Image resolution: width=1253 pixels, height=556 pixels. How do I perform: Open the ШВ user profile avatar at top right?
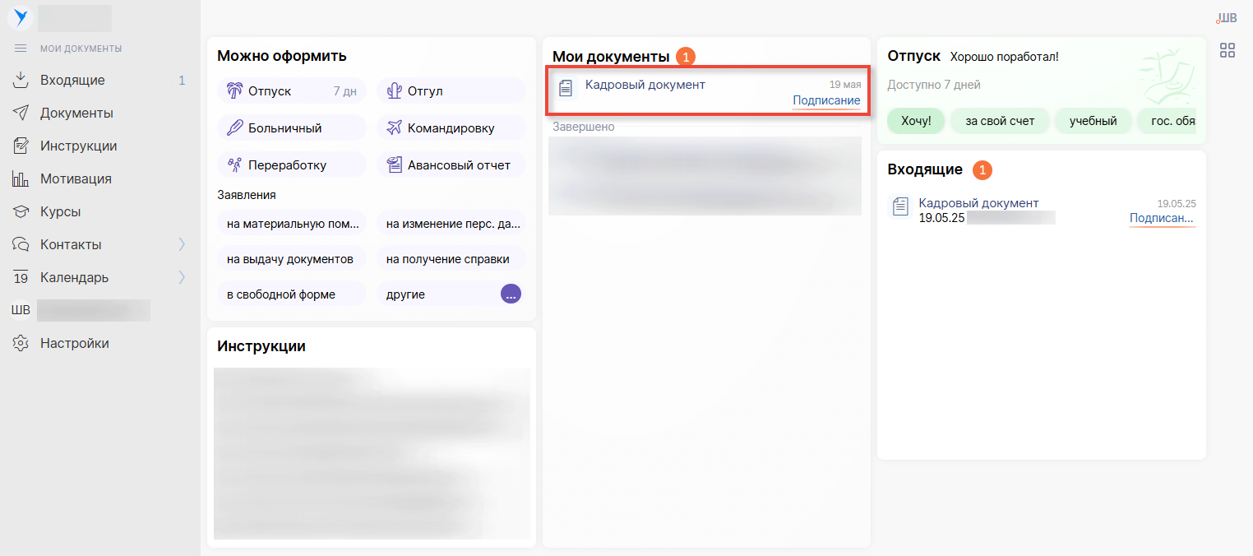pyautogui.click(x=1226, y=18)
